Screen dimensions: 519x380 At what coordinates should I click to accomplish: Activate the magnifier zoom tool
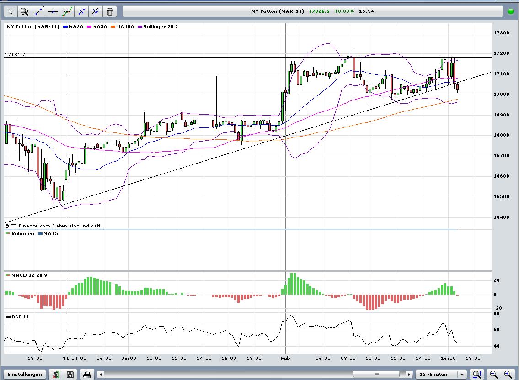click(25, 11)
